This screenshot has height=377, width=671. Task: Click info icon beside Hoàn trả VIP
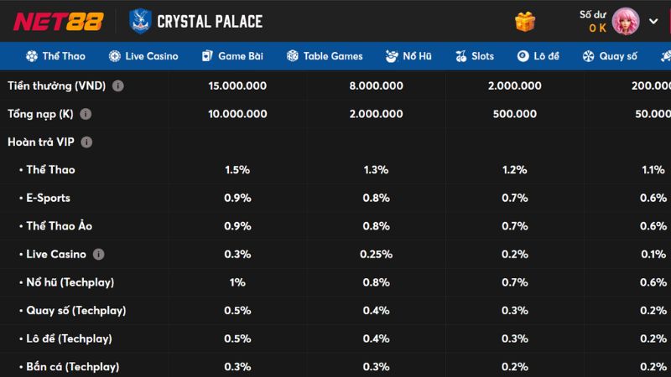(86, 142)
